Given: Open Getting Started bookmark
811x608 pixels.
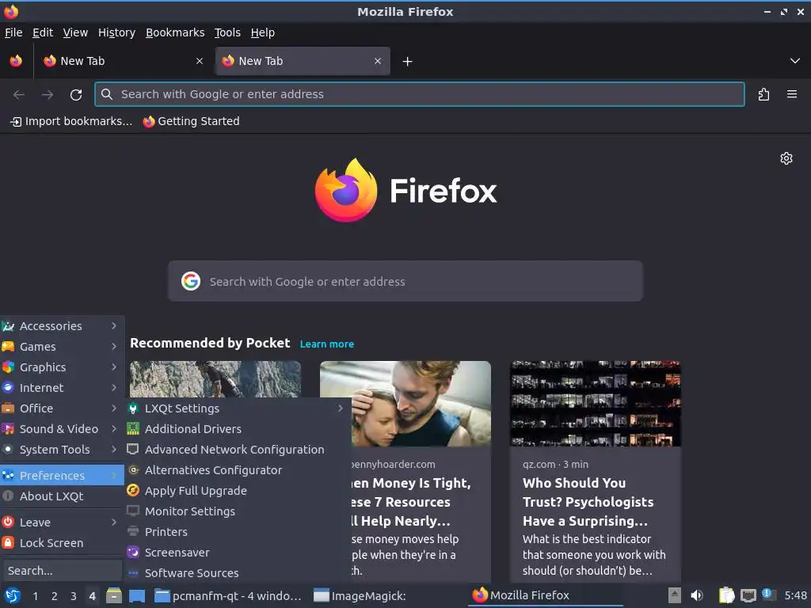Looking at the screenshot, I should coord(192,121).
